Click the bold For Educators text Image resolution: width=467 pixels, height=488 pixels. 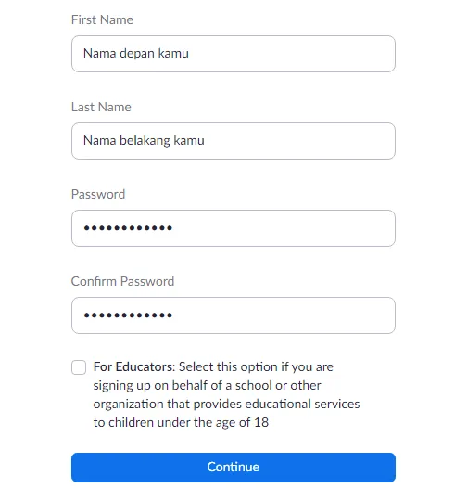tap(134, 366)
